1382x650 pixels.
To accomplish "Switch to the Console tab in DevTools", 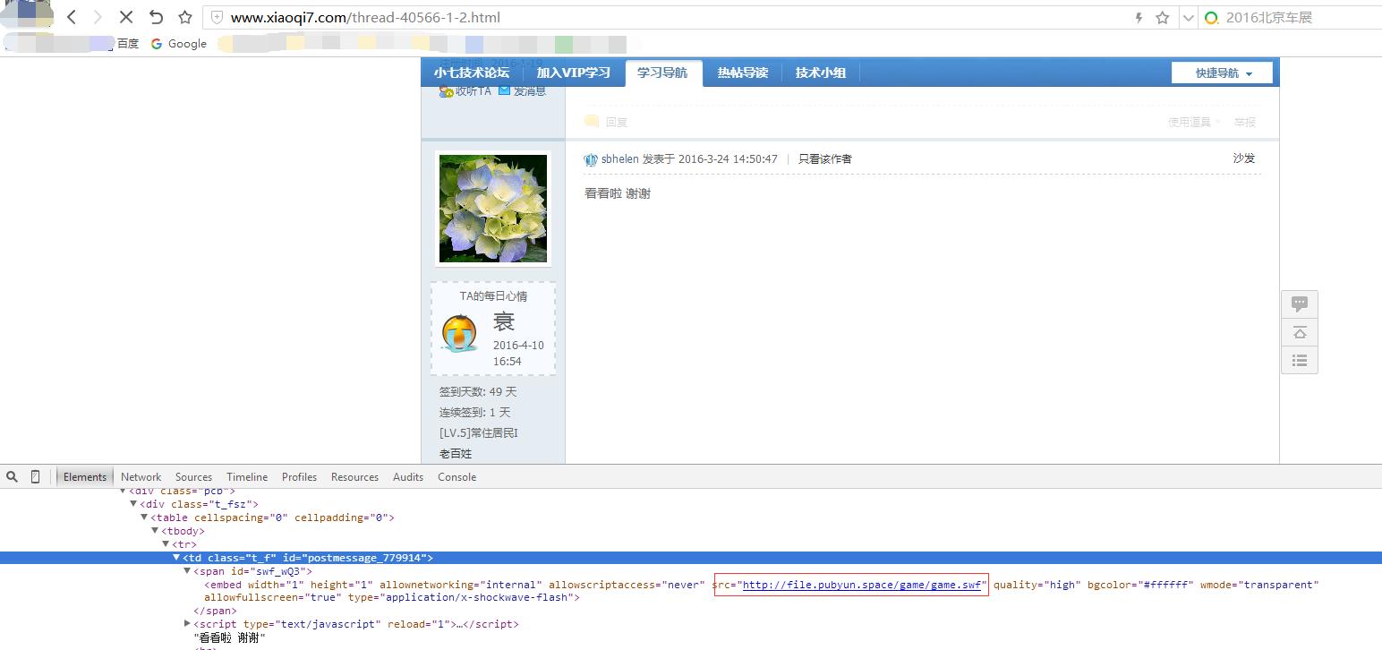I will [x=456, y=476].
